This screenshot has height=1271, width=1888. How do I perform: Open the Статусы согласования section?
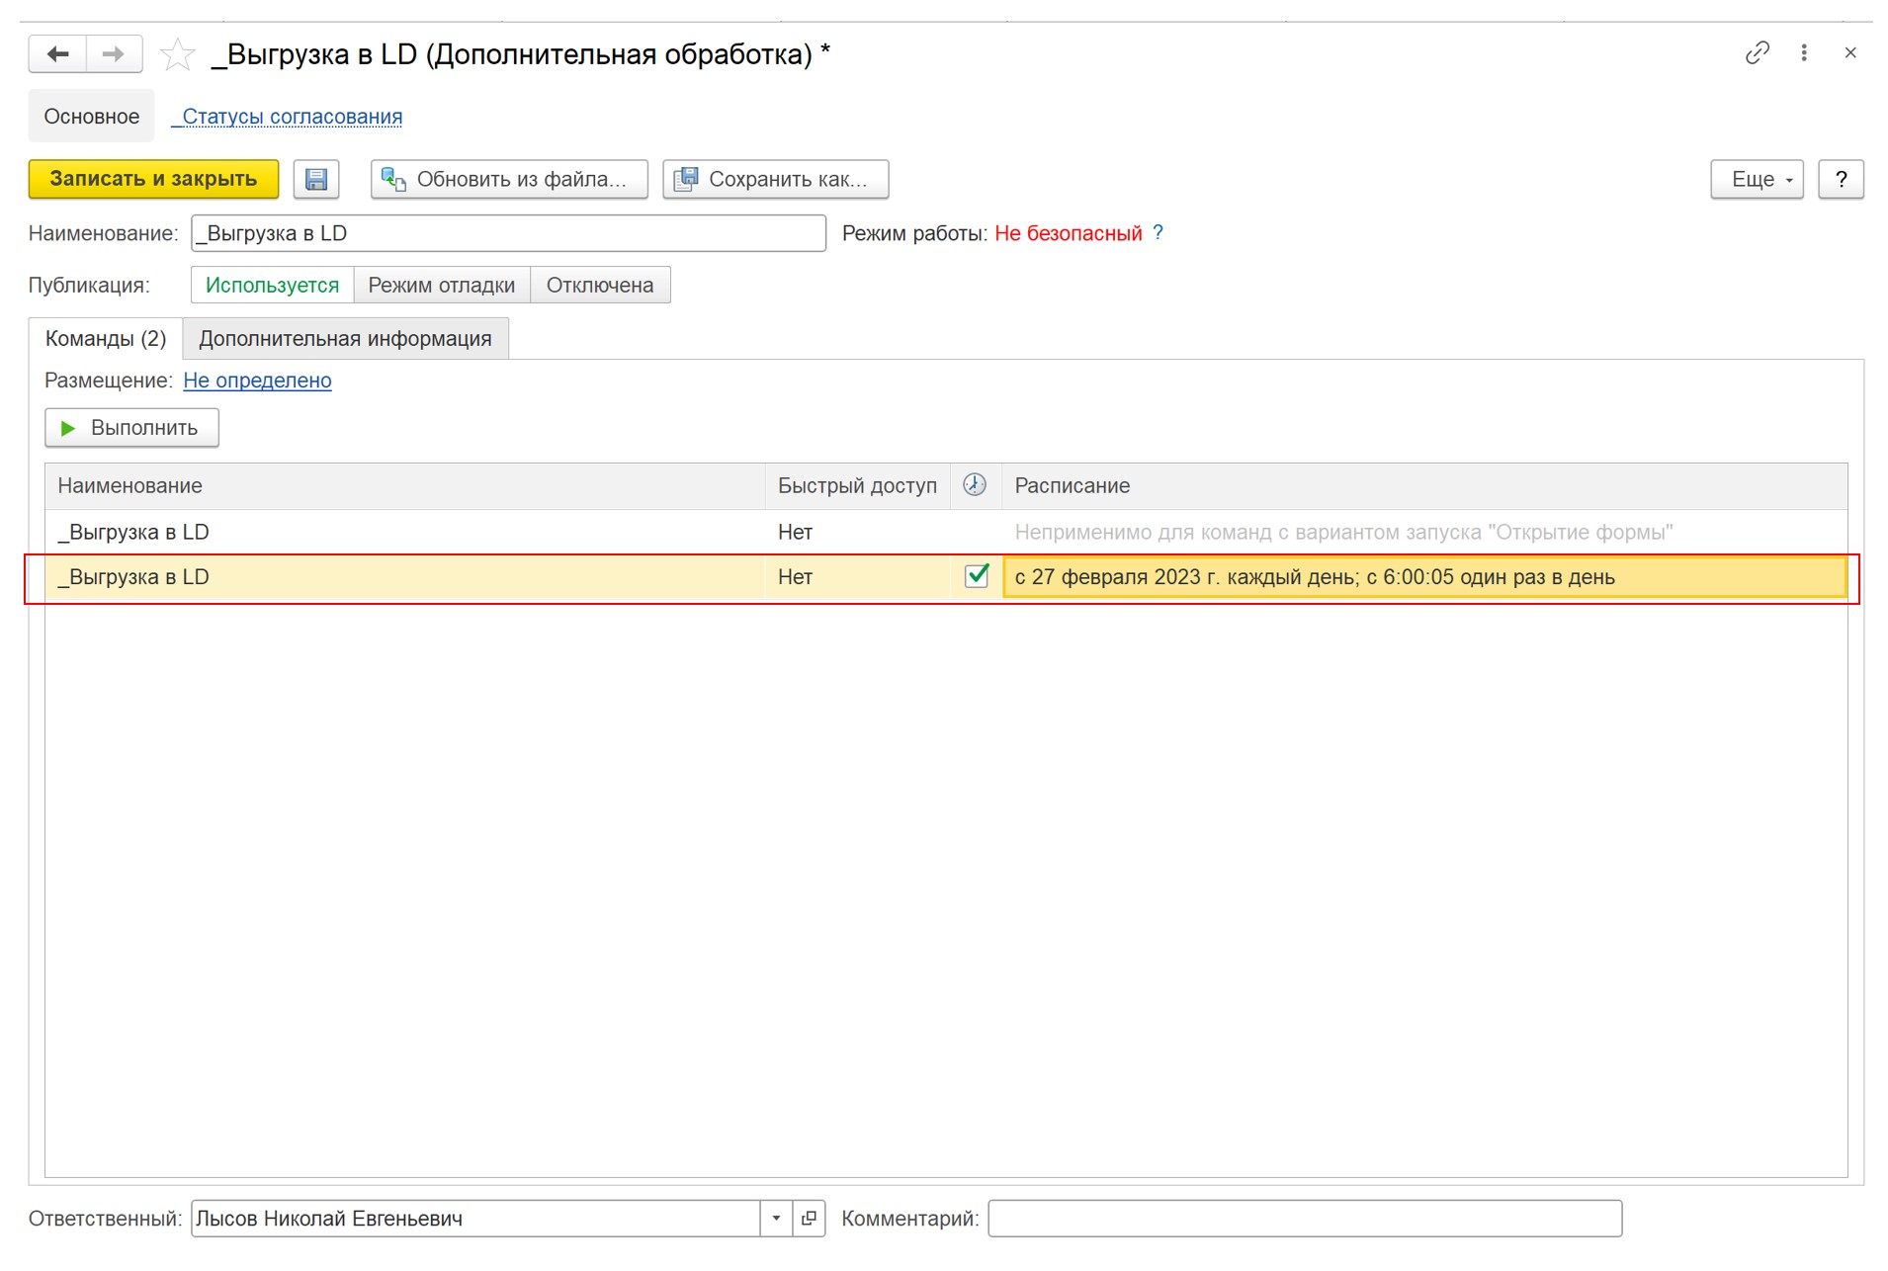[288, 116]
